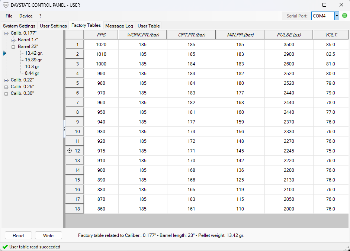The image size is (350, 251).
Task: Open the Serial Port dropdown arrow
Action: click(337, 16)
